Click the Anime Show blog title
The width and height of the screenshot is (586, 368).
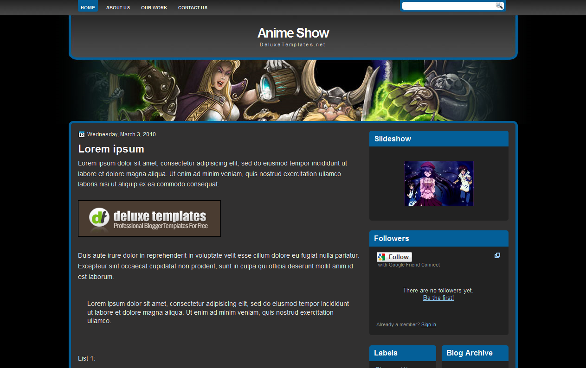(x=293, y=33)
